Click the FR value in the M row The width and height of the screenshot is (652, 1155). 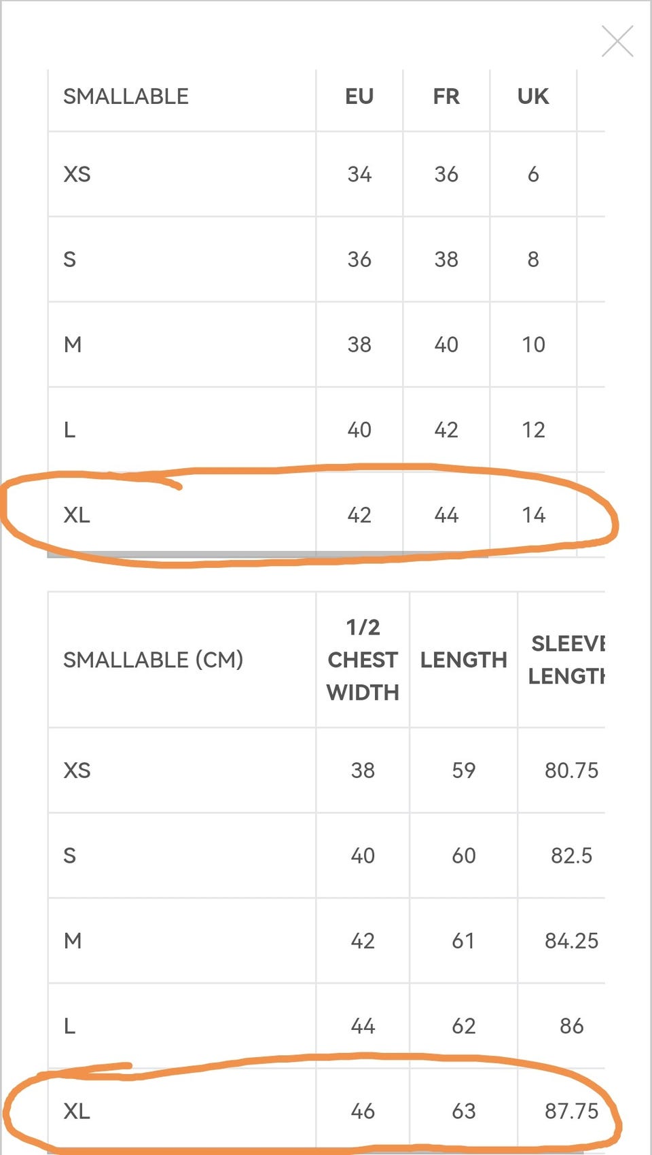[x=446, y=344]
